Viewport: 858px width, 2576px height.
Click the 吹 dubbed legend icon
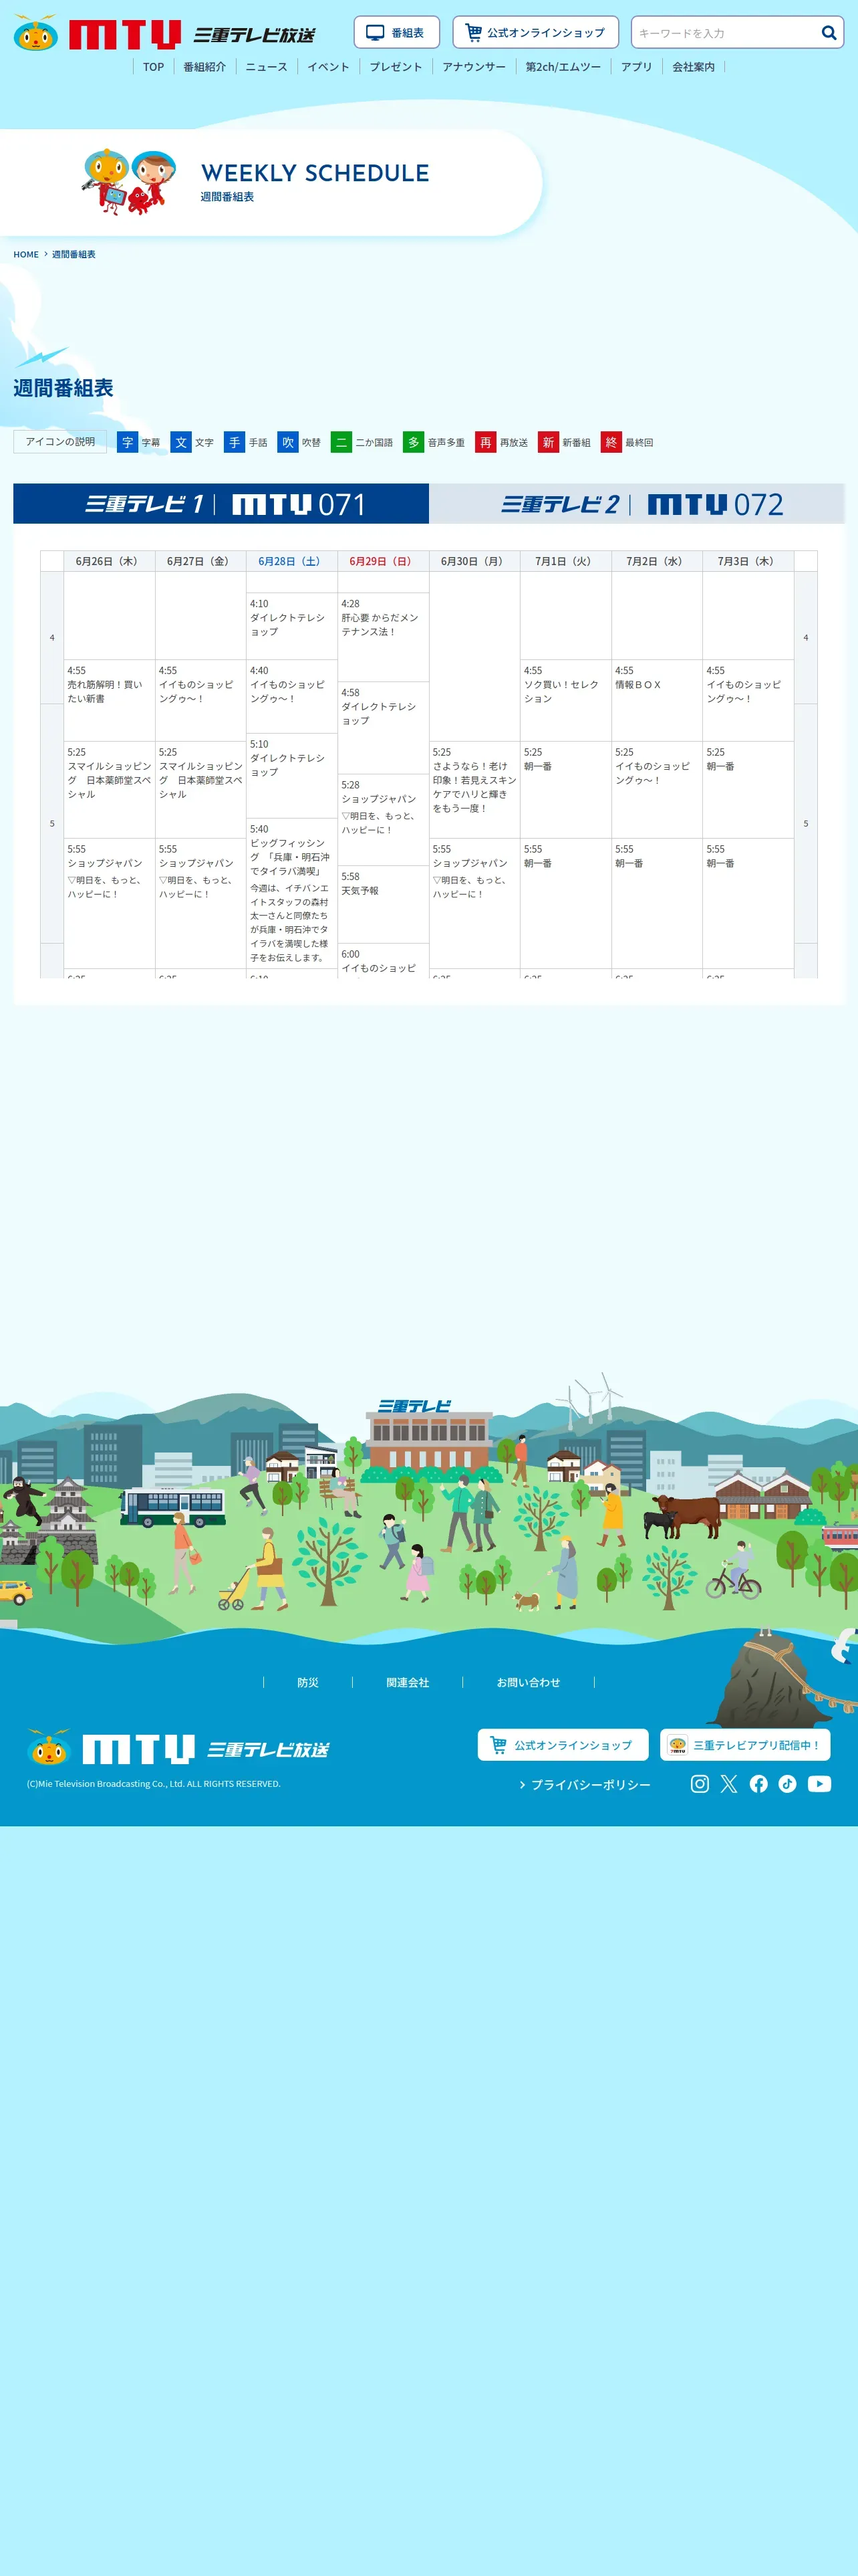pyautogui.click(x=287, y=442)
